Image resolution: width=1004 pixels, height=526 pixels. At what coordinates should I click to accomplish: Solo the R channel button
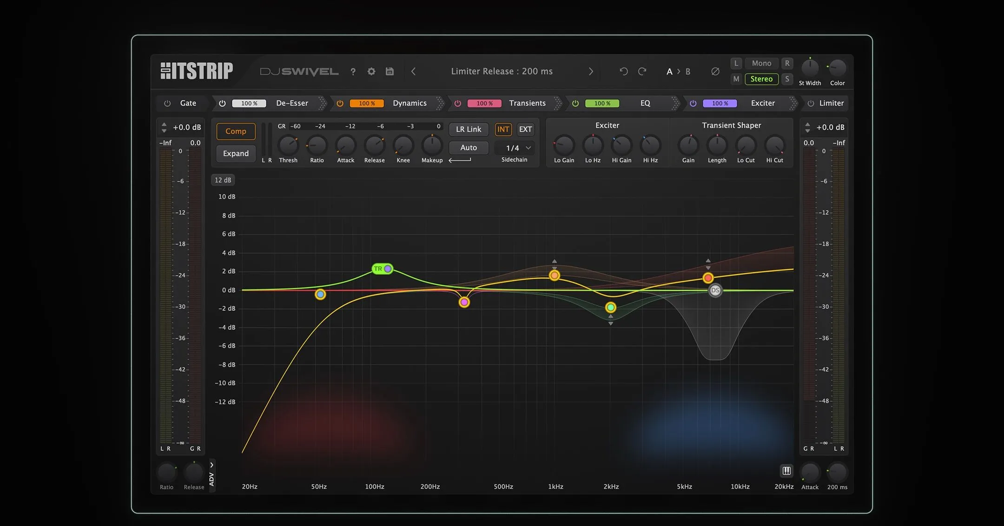(x=787, y=63)
